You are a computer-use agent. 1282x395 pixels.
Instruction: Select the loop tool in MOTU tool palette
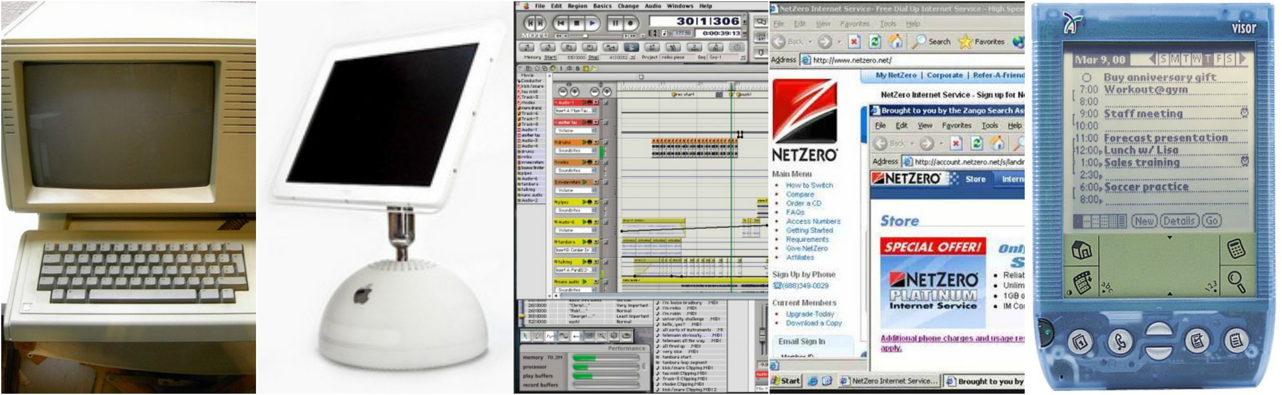click(627, 336)
